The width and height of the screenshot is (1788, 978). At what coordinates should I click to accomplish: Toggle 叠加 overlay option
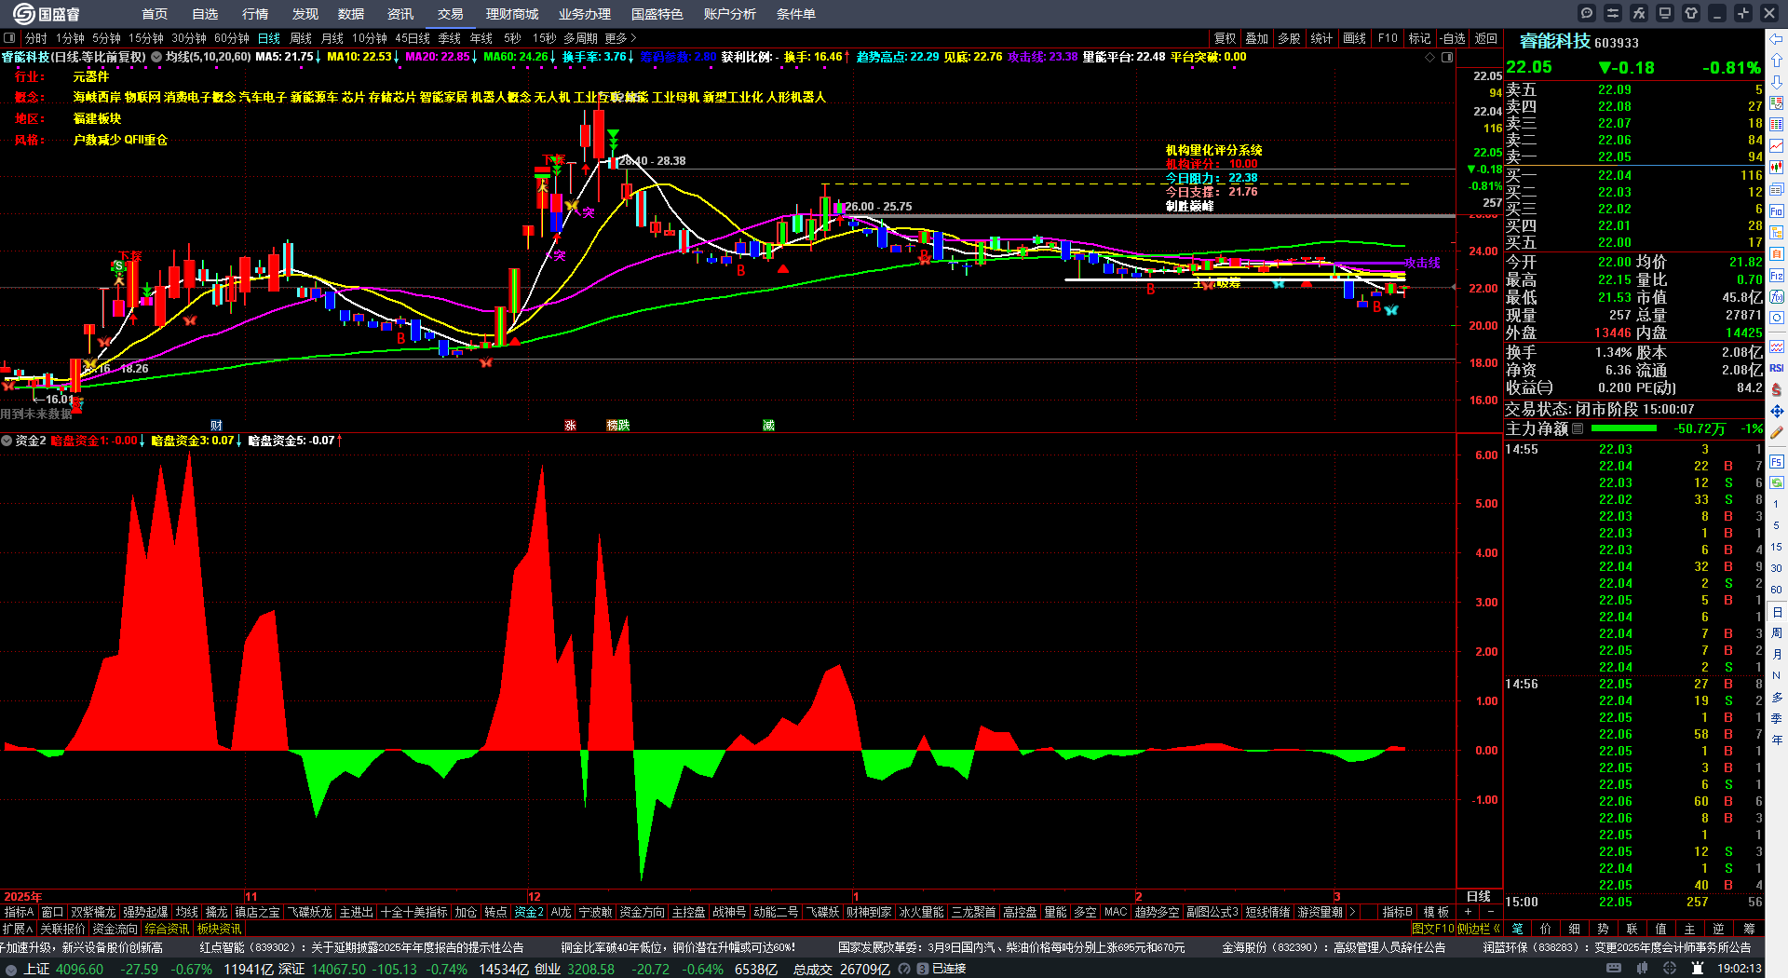point(1257,38)
